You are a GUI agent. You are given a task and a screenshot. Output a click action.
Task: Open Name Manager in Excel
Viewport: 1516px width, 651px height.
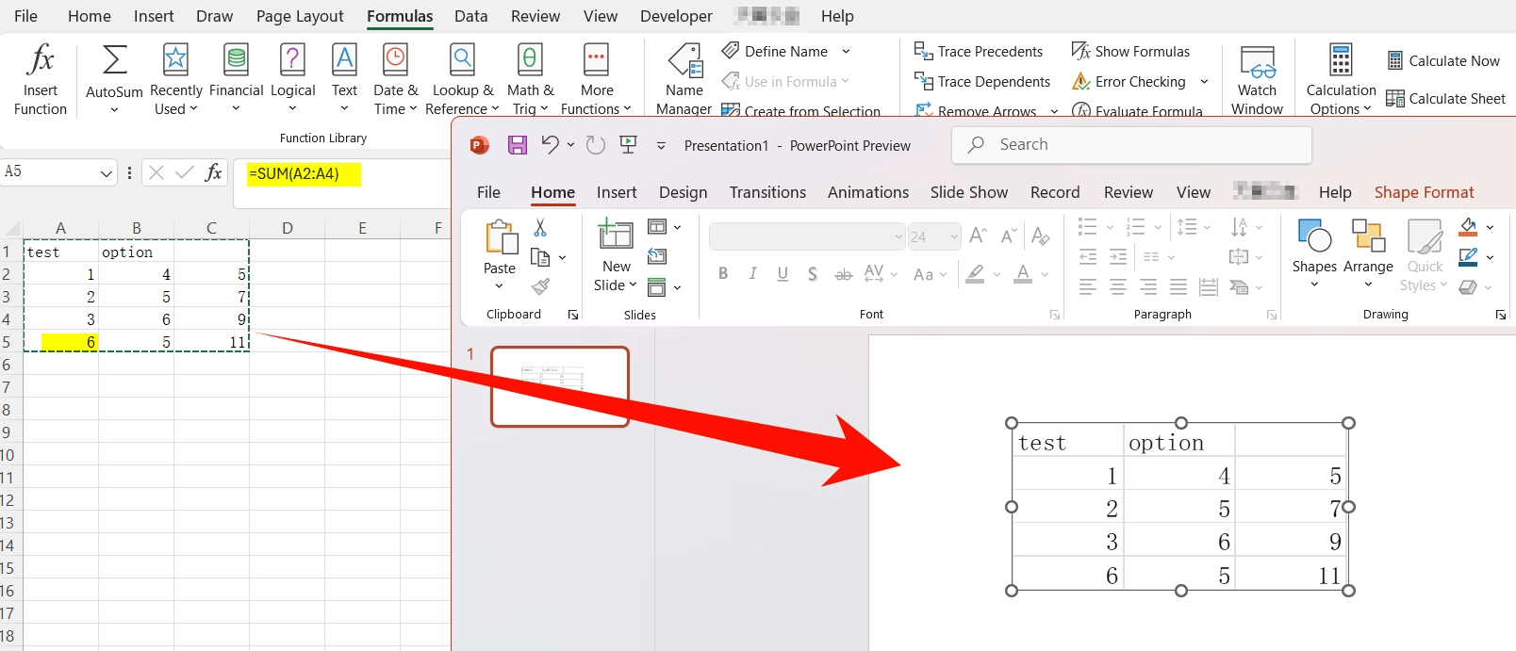(684, 79)
